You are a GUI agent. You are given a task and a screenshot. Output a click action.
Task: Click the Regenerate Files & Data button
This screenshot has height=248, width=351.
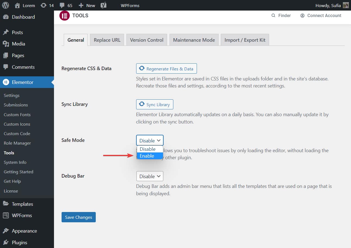(x=166, y=68)
